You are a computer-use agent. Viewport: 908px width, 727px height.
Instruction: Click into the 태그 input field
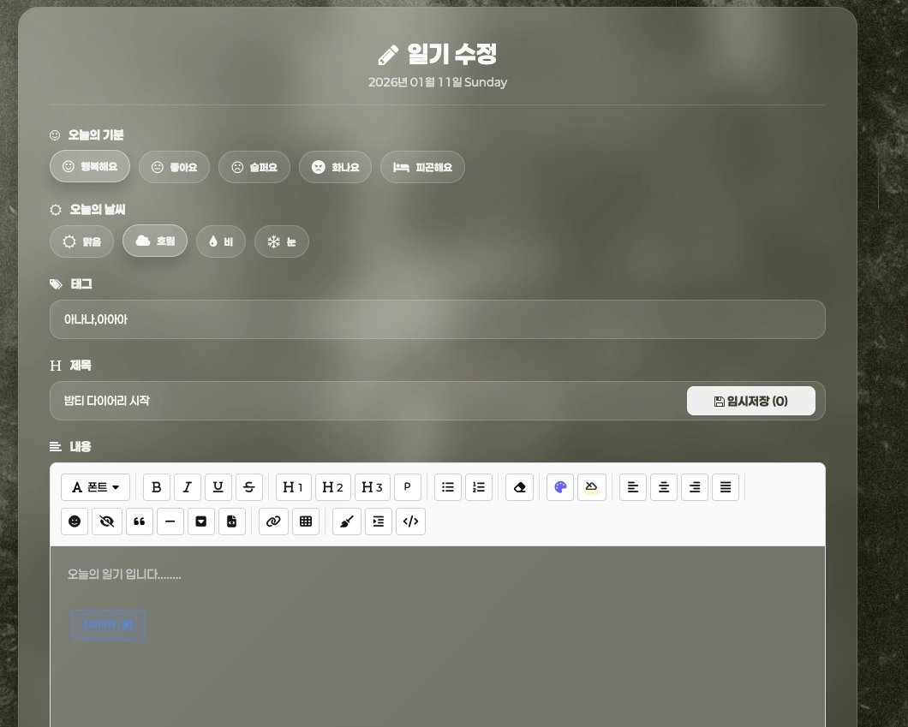click(437, 319)
